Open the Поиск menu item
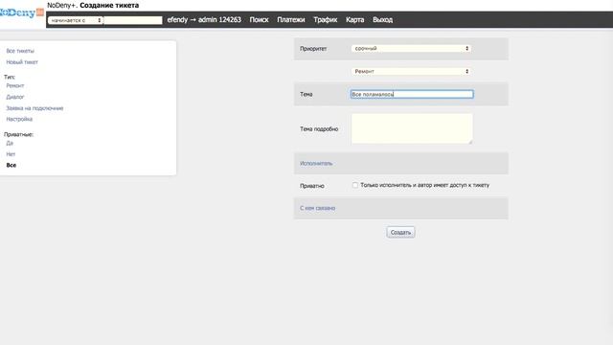The height and width of the screenshot is (345, 613). 259,19
